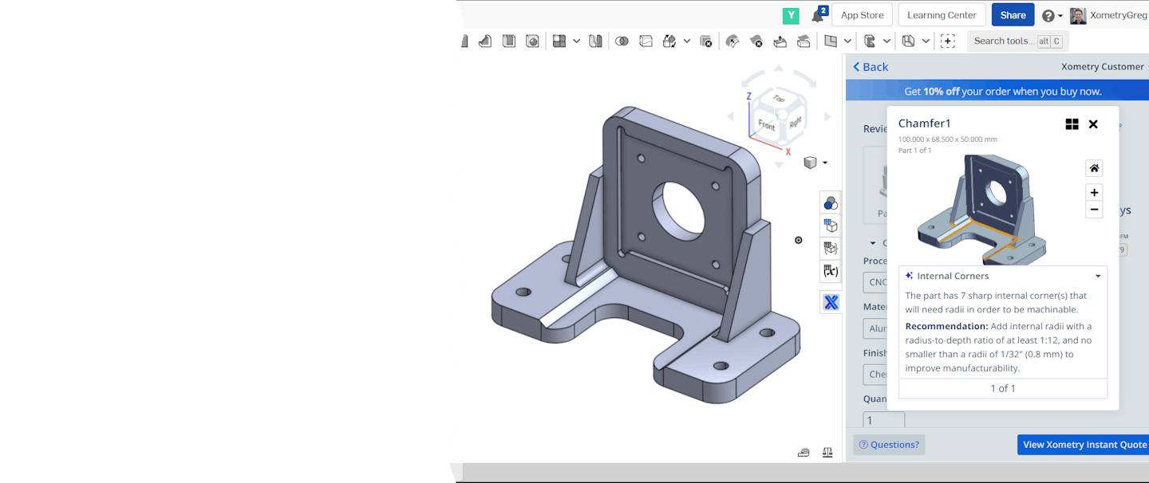
Task: Select the Replace Face tool
Action: 804,41
